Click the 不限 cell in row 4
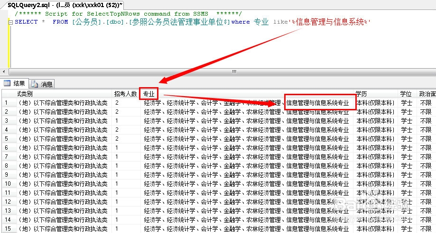The image size is (436, 233). click(426, 130)
